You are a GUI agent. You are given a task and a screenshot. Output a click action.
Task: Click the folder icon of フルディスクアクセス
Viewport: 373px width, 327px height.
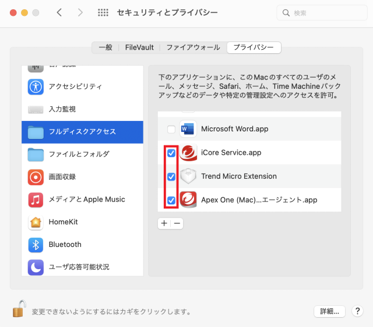click(x=36, y=133)
